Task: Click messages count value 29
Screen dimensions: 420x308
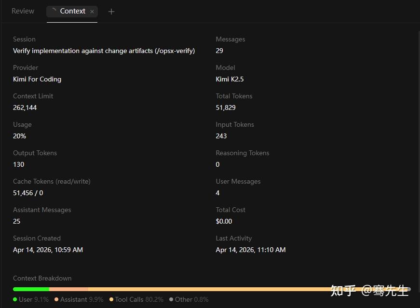Action: pyautogui.click(x=219, y=51)
